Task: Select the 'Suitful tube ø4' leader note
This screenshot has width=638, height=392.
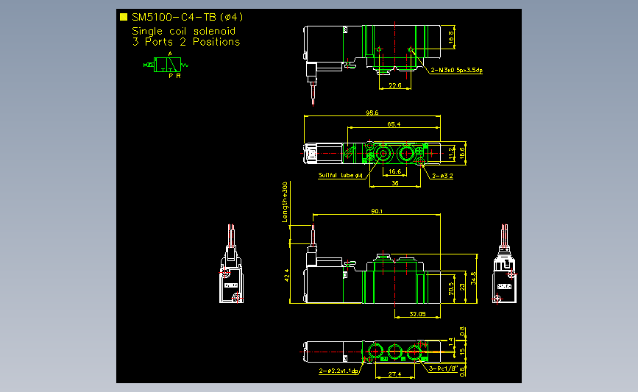Action: coord(340,175)
